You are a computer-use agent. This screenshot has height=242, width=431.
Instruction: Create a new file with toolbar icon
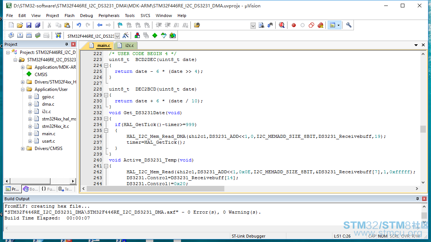click(11, 25)
